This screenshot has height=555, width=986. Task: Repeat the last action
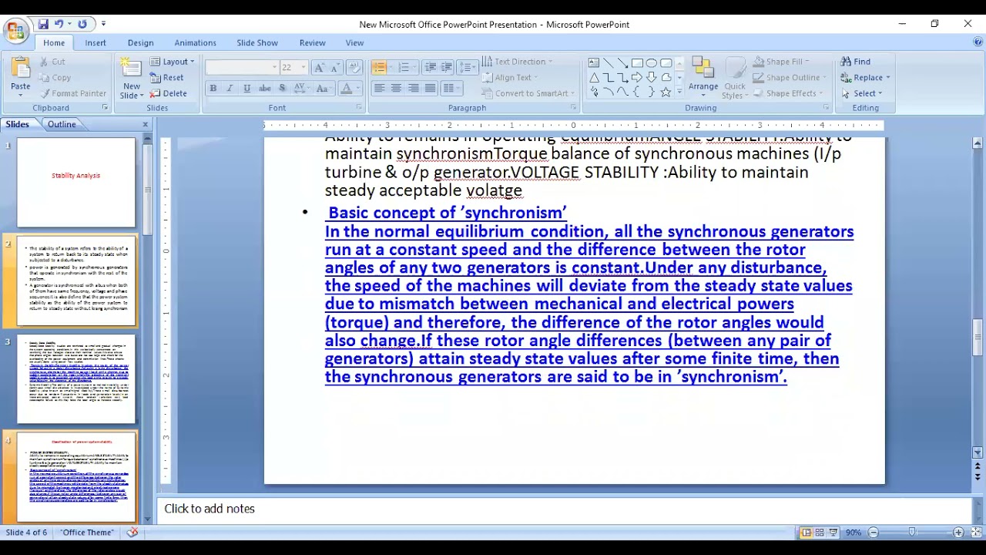pos(82,24)
